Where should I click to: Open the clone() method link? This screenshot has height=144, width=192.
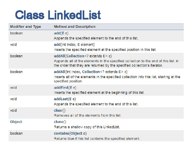point(58,122)
